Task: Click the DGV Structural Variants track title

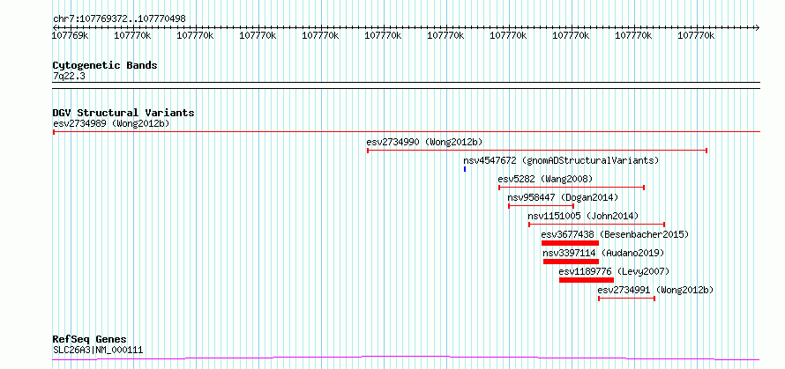Action: tap(123, 113)
